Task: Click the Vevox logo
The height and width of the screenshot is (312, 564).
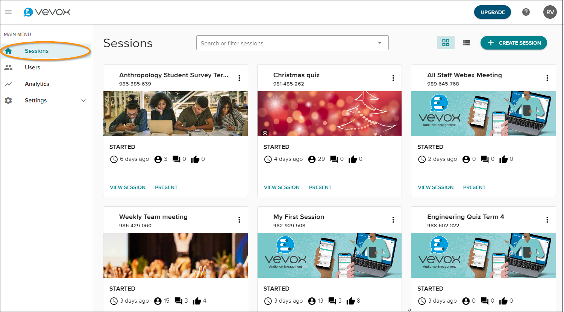Action: [47, 12]
